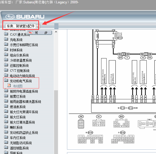Click the S/L-01 reference box in diagram

click(x=135, y=72)
